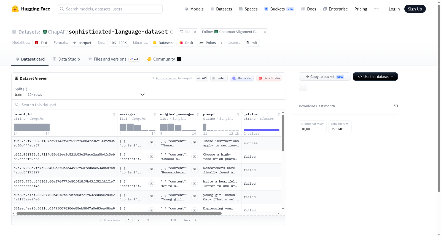Screen dimensions: 441x237
Task: Go to page 2 of the table
Action: pos(138,220)
